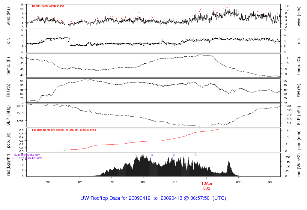Click the red '00z' time label
307x210 pixels.
coord(207,188)
